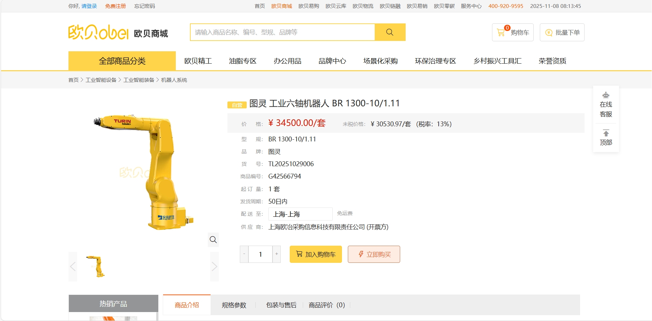The height and width of the screenshot is (321, 652).
Task: Expand 全部商品分类 category menu
Action: pos(122,61)
